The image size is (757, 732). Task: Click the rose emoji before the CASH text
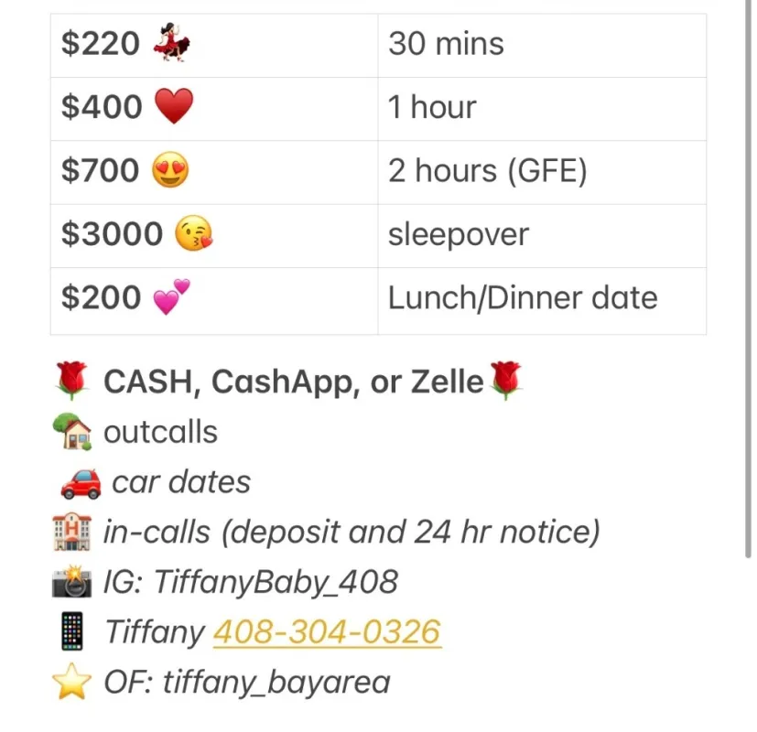73,381
